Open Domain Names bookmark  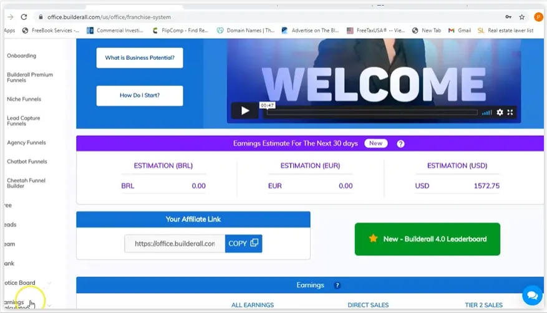pyautogui.click(x=246, y=31)
